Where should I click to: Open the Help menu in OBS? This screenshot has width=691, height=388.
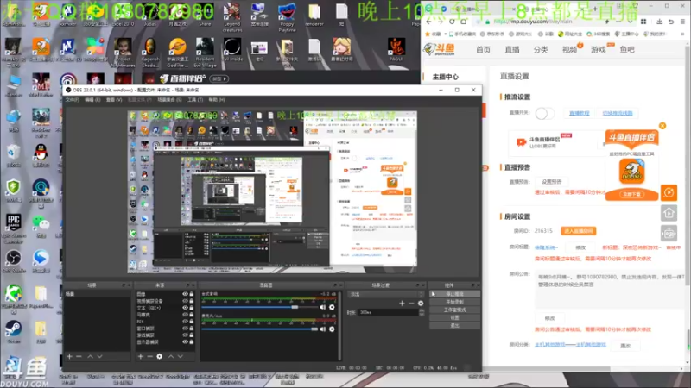coord(217,100)
